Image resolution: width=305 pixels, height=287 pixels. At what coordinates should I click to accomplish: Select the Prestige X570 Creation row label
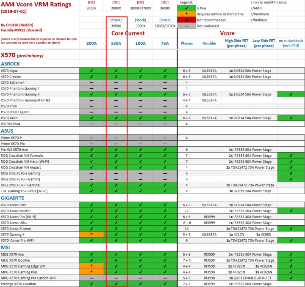click(18, 284)
